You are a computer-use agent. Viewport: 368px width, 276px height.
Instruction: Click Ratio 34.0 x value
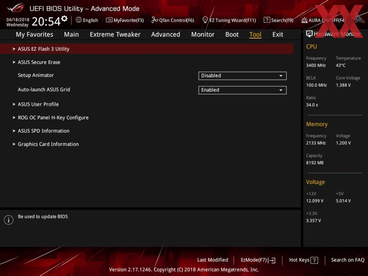[x=312, y=105]
